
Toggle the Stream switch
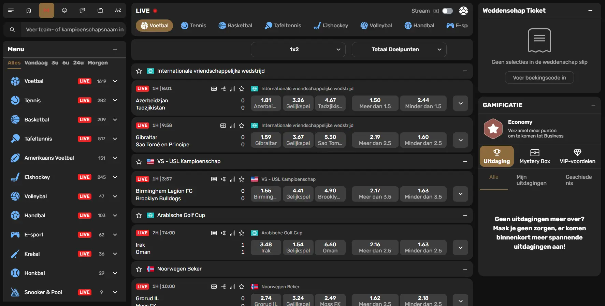[x=447, y=11]
